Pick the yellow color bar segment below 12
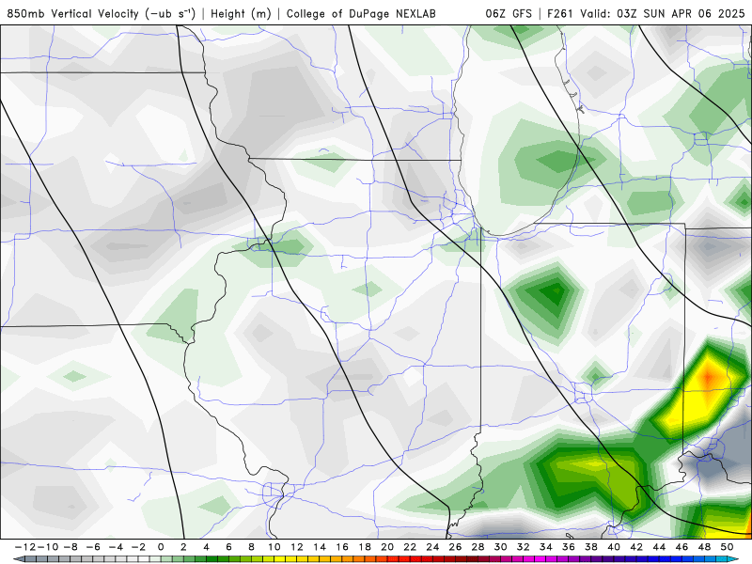752x564 pixels. coord(302,559)
